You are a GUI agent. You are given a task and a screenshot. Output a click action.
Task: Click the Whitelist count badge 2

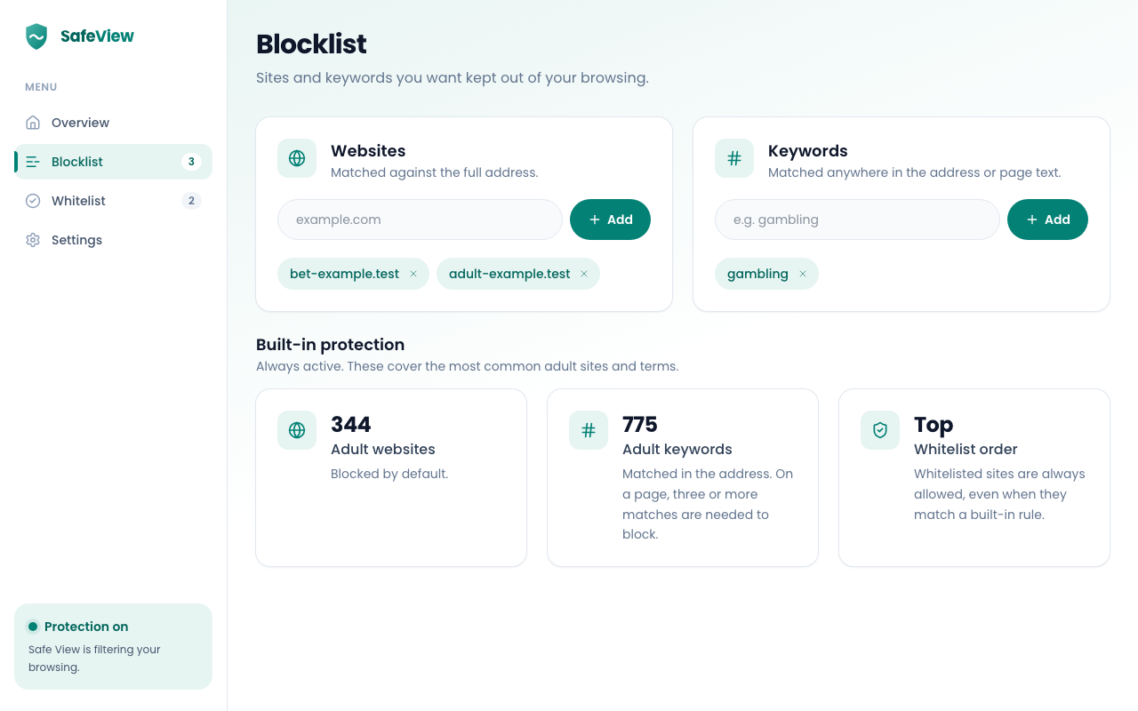pos(191,201)
